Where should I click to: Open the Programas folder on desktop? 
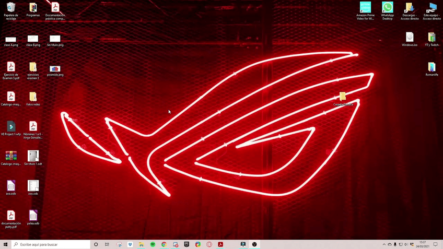[33, 10]
